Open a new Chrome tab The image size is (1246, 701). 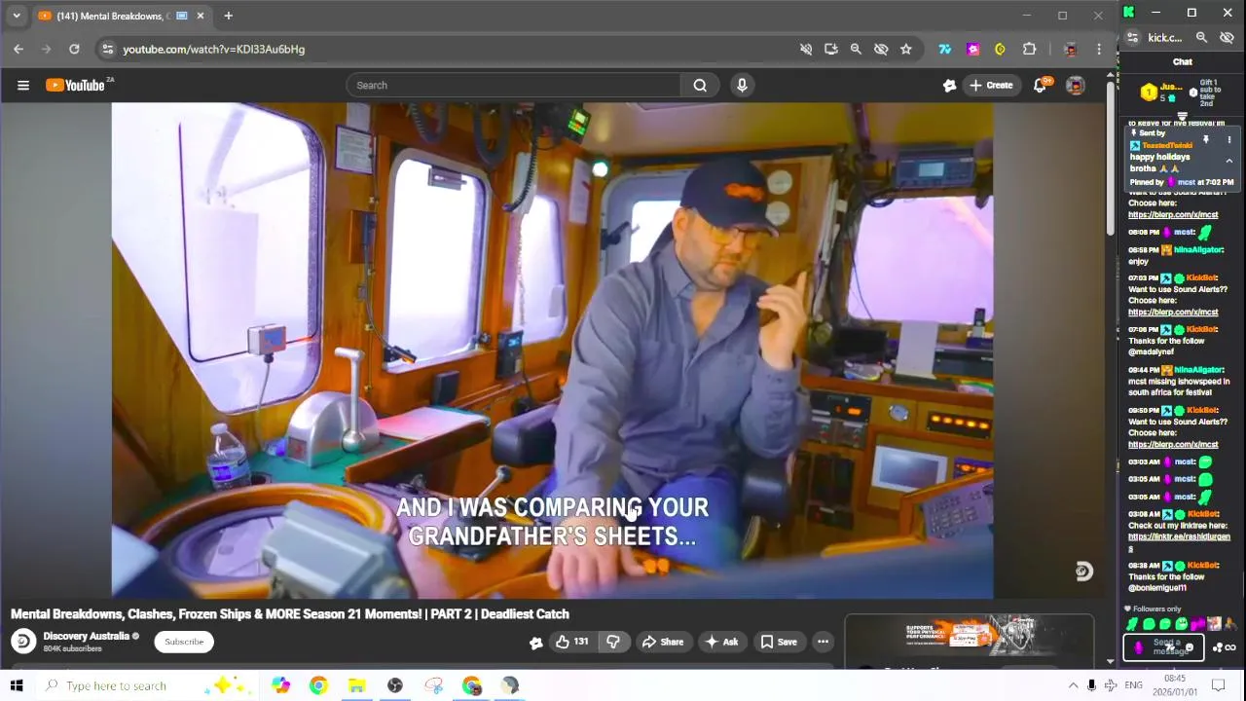tap(228, 16)
